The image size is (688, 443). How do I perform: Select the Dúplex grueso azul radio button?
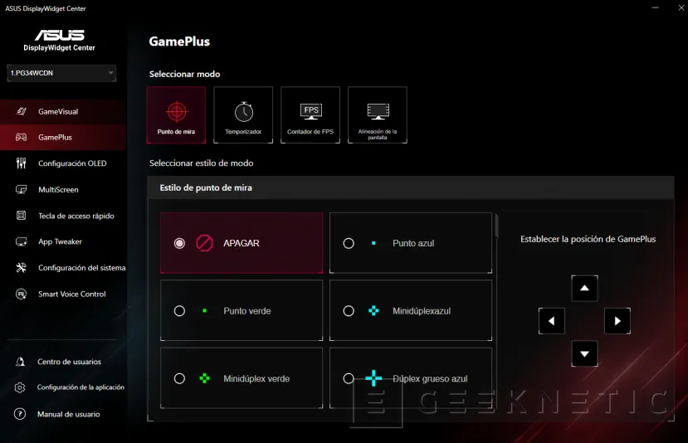click(x=349, y=378)
